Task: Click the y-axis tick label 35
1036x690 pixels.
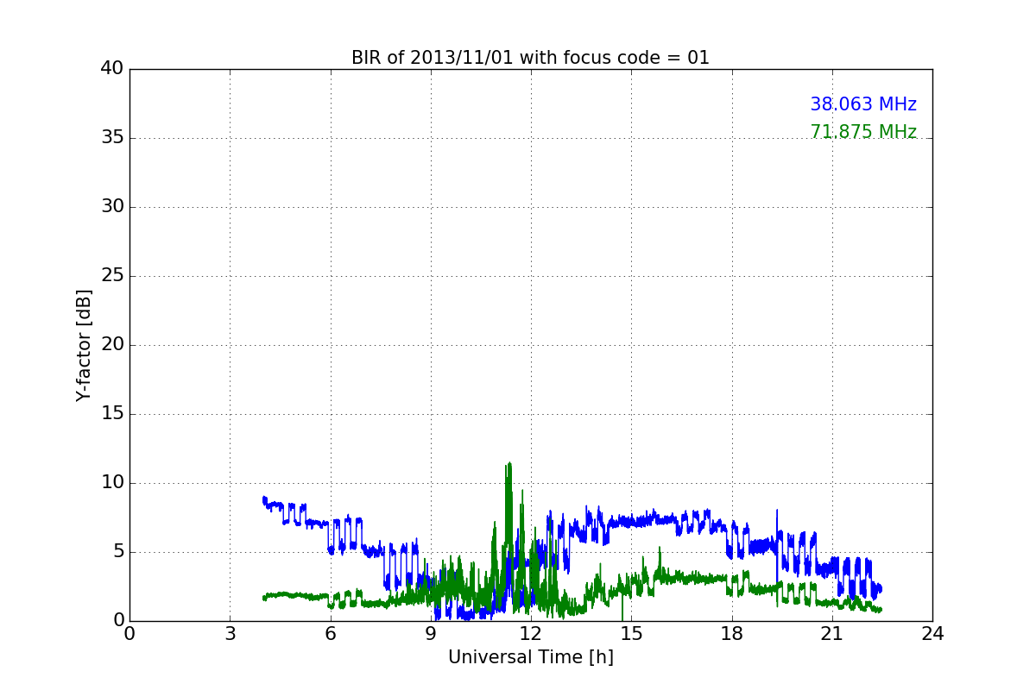Action: 112,138
